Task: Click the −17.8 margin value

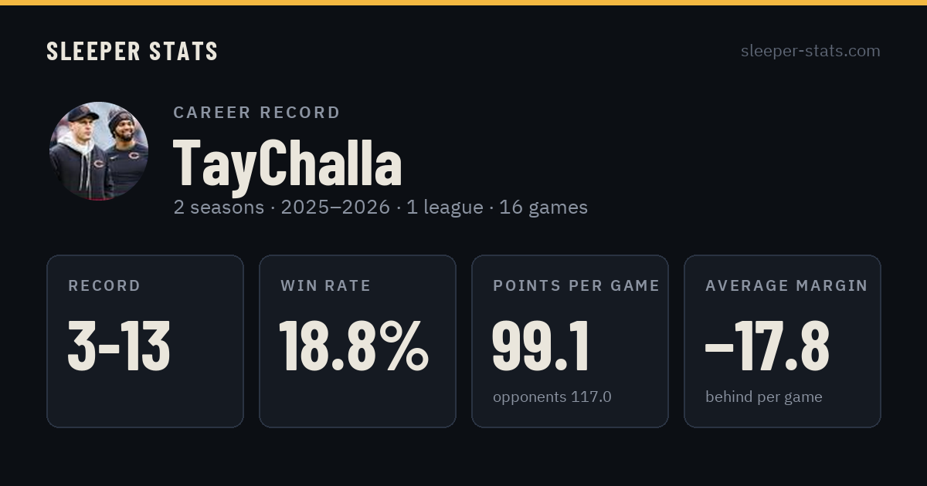Action: coord(767,346)
